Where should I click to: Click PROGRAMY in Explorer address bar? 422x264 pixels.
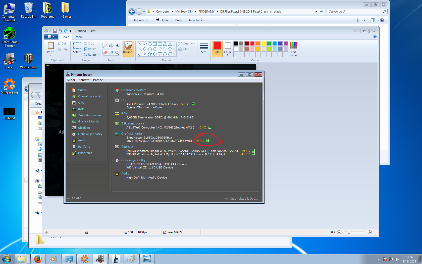pos(206,12)
